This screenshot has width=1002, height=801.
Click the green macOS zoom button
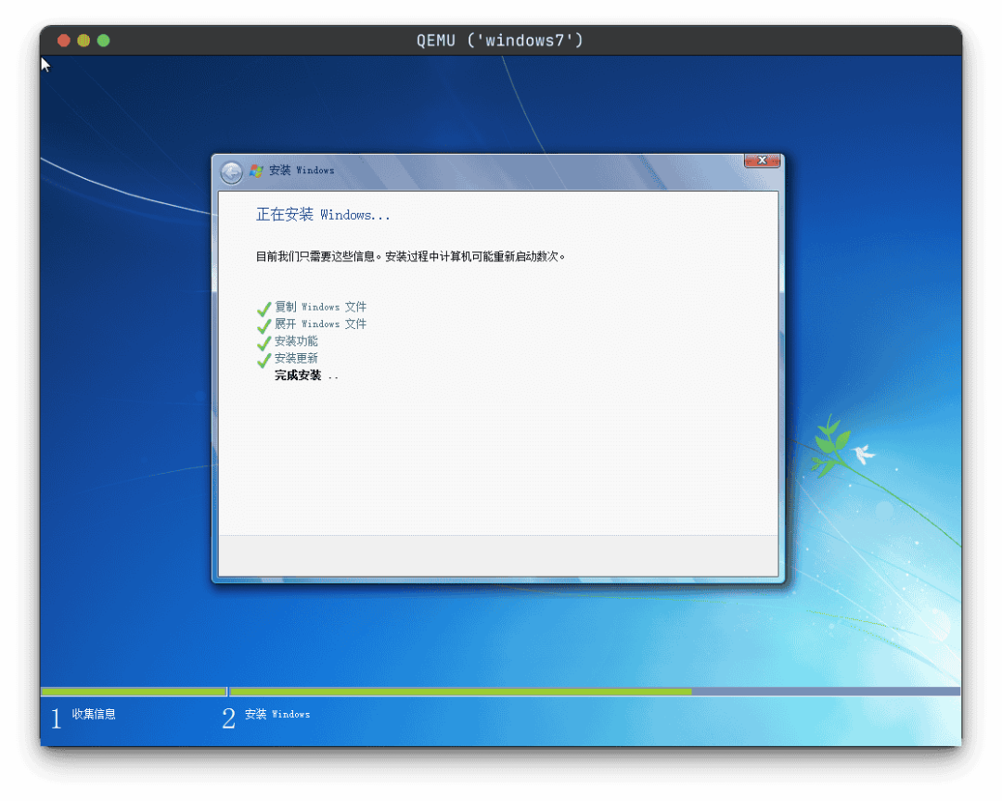[x=104, y=41]
